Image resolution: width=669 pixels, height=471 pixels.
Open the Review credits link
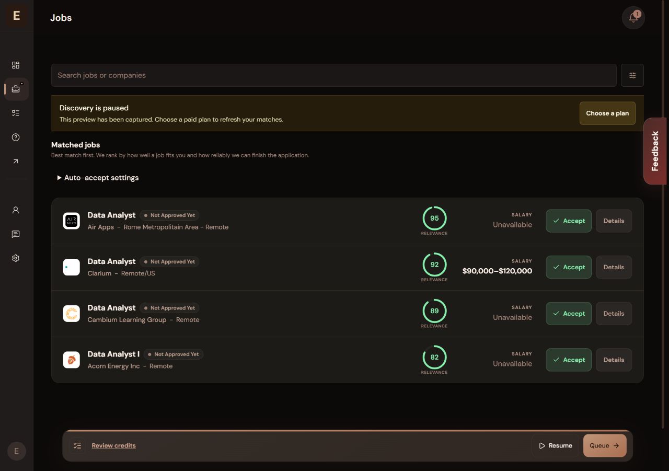(x=113, y=445)
